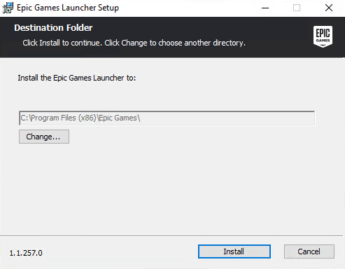Image resolution: width=345 pixels, height=269 pixels.
Task: Click the 'Click Install to continue' instruction text
Action: 62,43
